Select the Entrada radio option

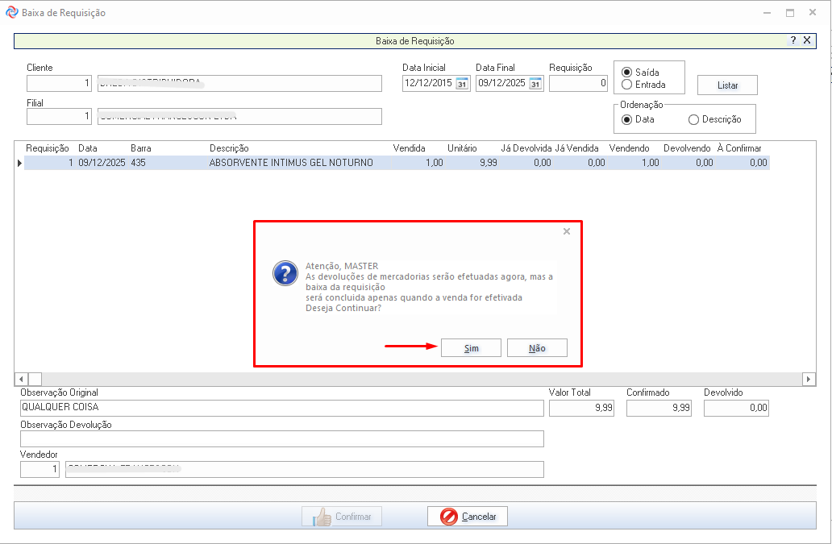[627, 85]
